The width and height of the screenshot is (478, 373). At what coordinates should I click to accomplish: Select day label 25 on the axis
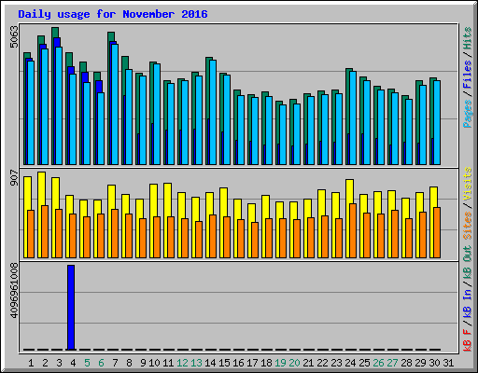[364, 363]
